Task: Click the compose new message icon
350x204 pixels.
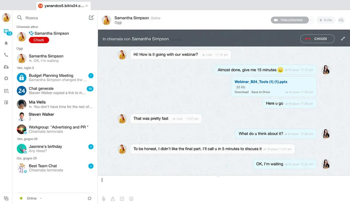Action: pyautogui.click(x=91, y=18)
